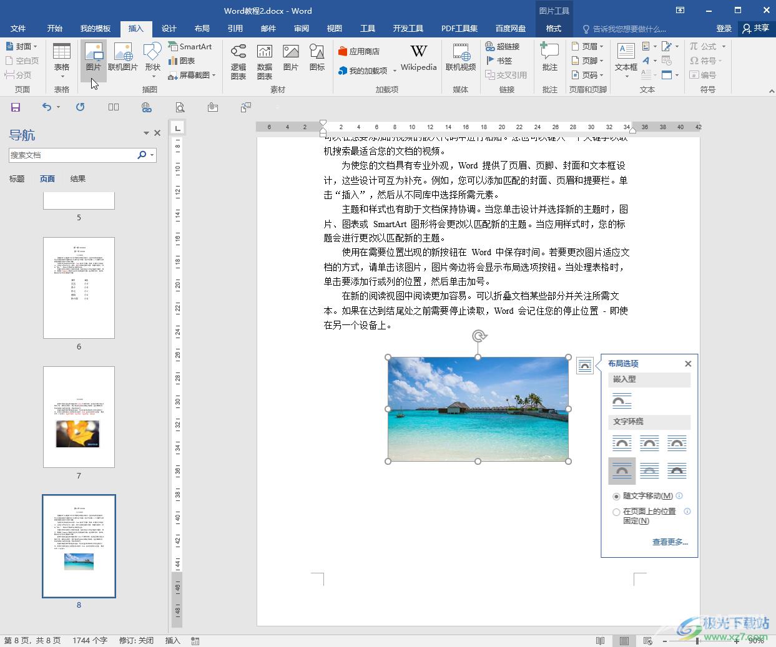The width and height of the screenshot is (776, 647).
Task: Click the save icon in quick access toolbar
Action: coord(16,107)
